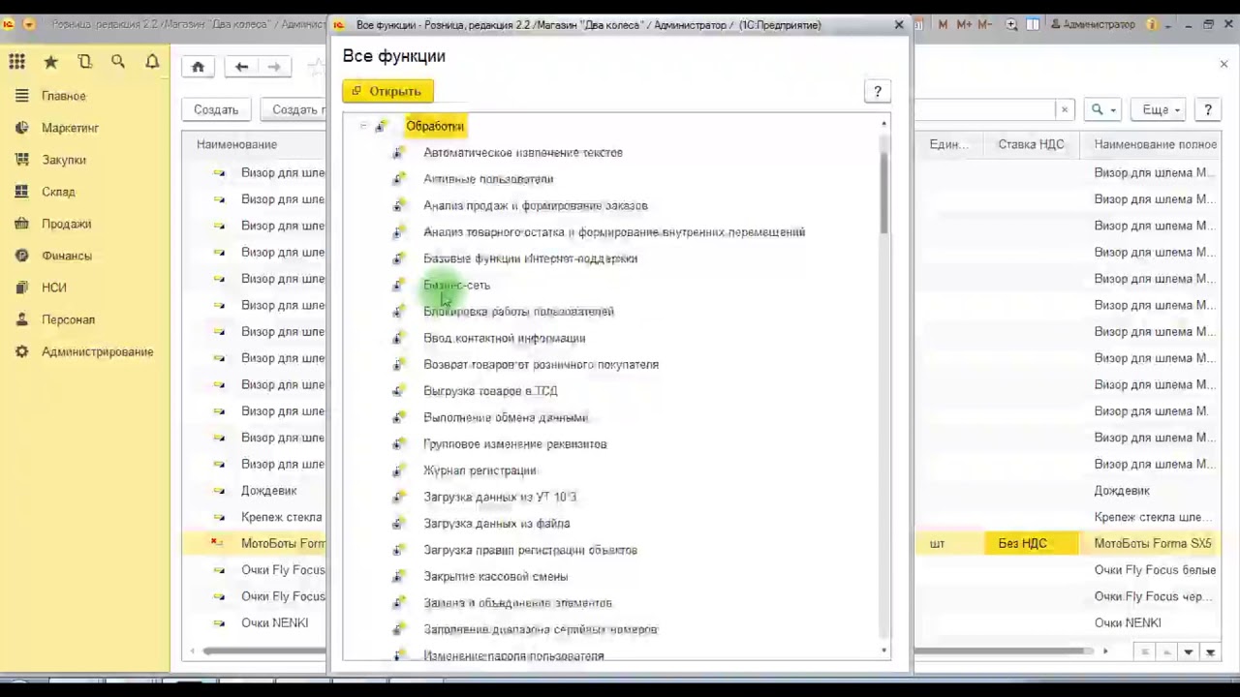Select Закрытие кассовой смены
The height and width of the screenshot is (697, 1240).
(x=495, y=576)
